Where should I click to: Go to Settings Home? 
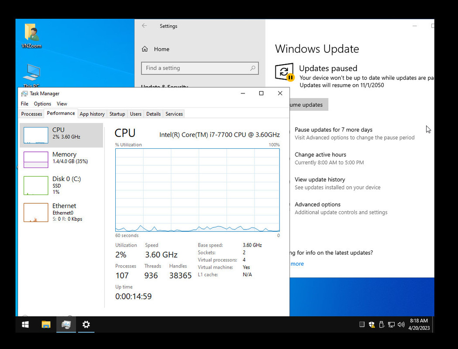(155, 49)
